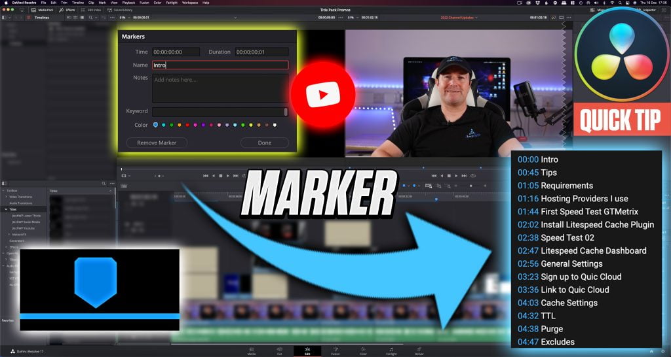
Task: Toggle media pool sidebar layout icon
Action: click(x=5, y=18)
